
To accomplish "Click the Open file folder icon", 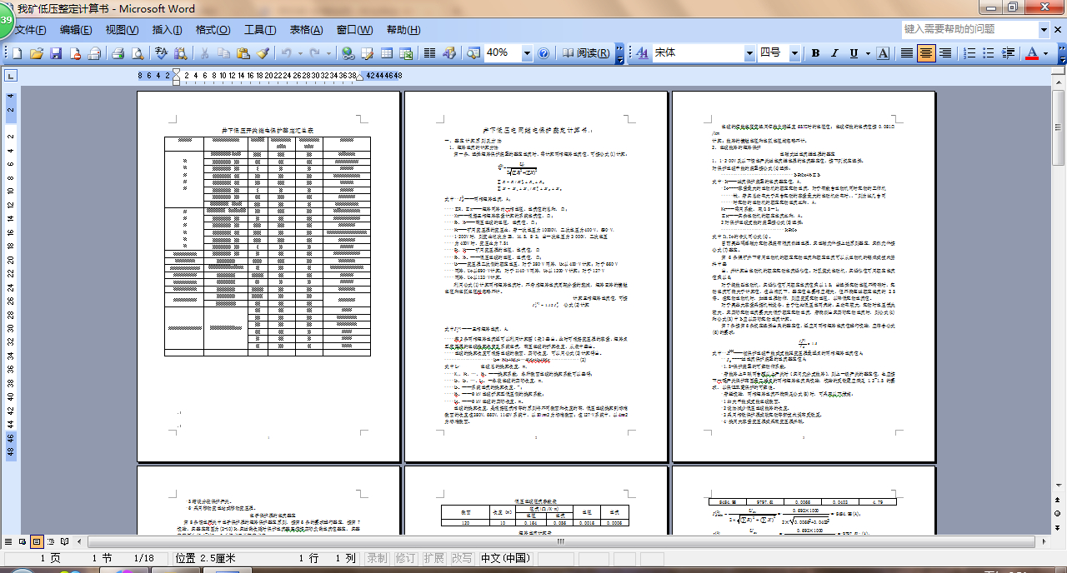I will click(x=37, y=53).
